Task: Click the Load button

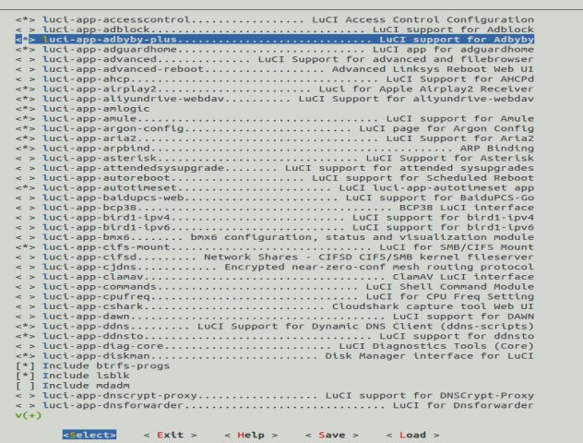Action: 412,435
